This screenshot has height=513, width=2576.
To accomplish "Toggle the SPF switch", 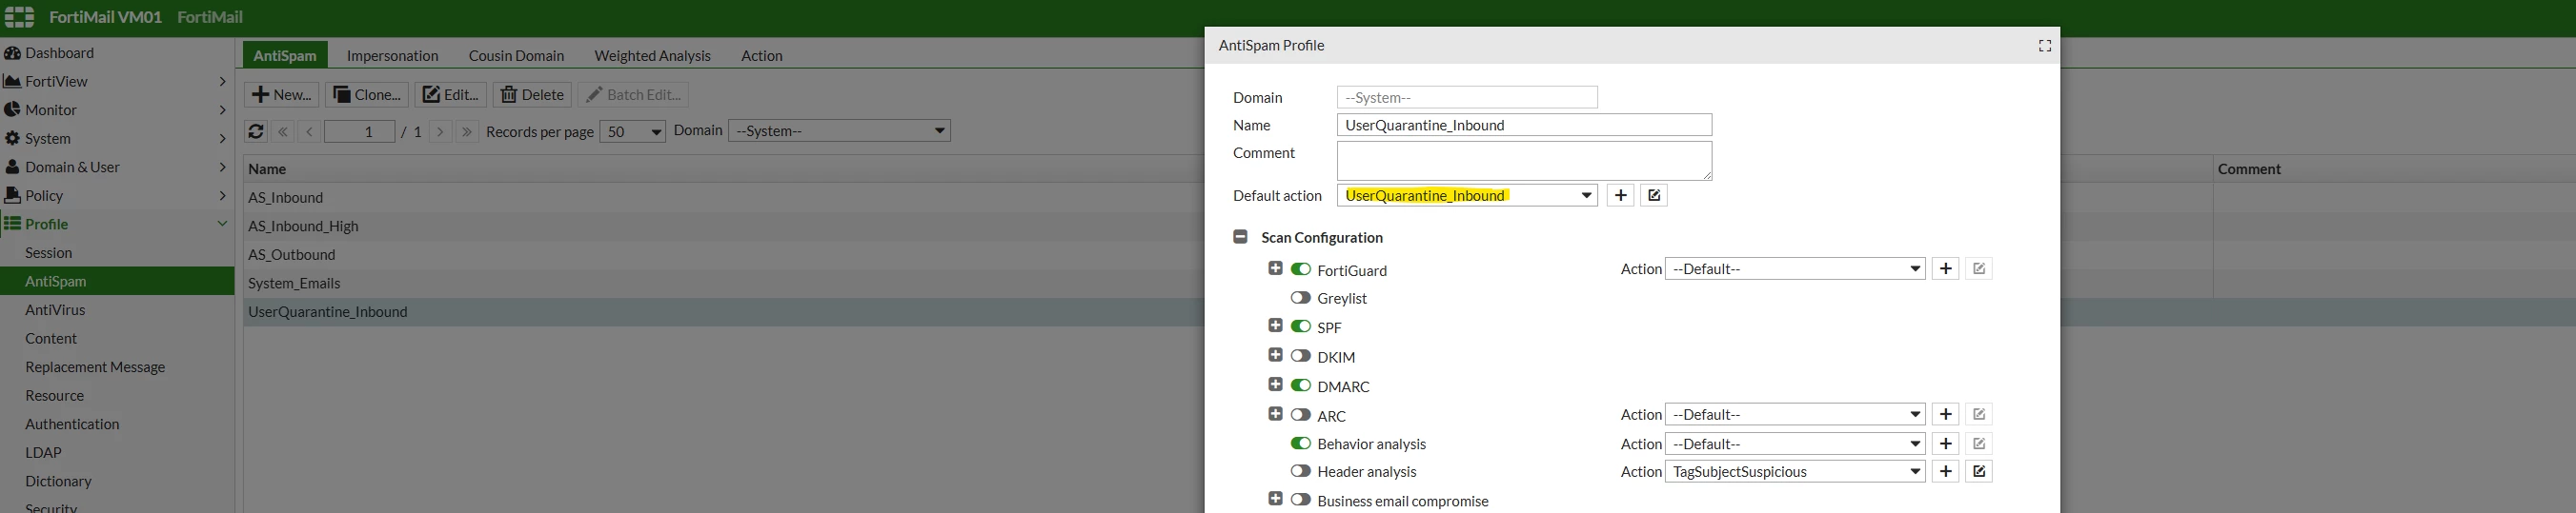I will (1300, 326).
